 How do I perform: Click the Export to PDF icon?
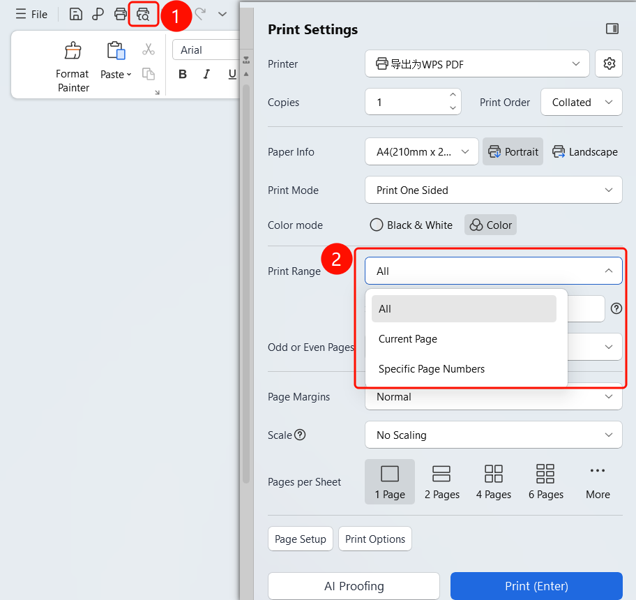(98, 14)
